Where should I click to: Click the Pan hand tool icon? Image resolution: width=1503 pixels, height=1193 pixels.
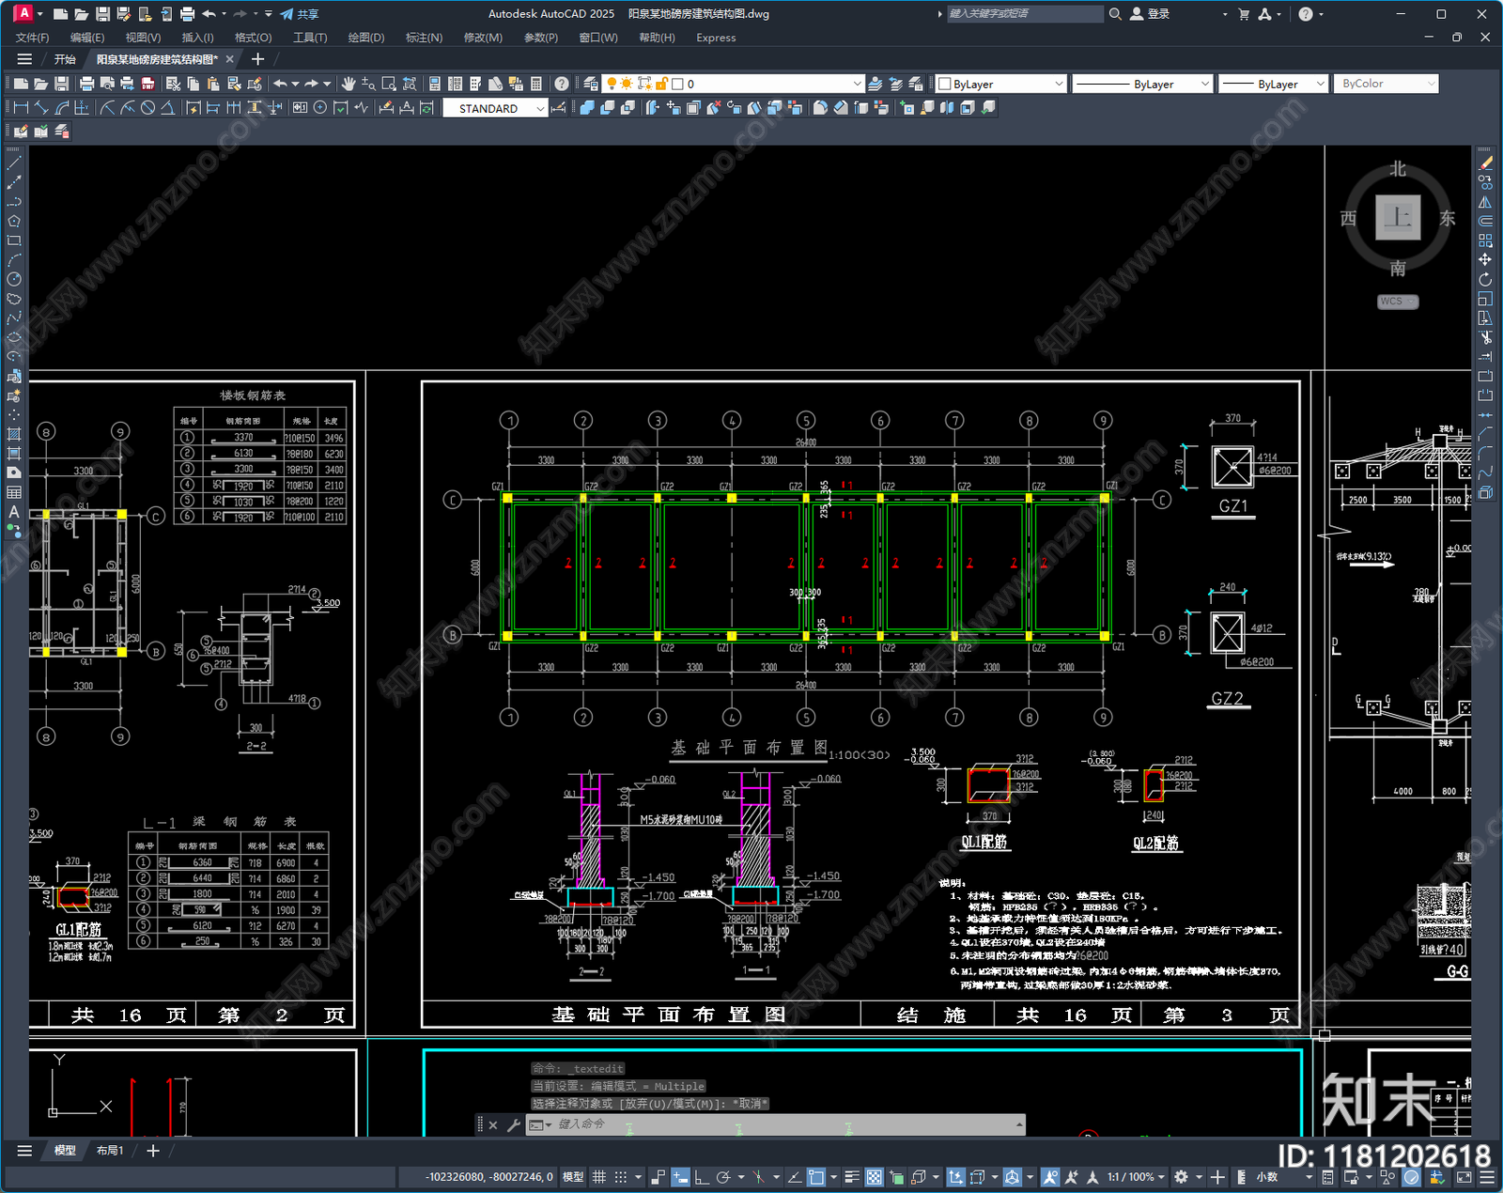click(x=349, y=84)
